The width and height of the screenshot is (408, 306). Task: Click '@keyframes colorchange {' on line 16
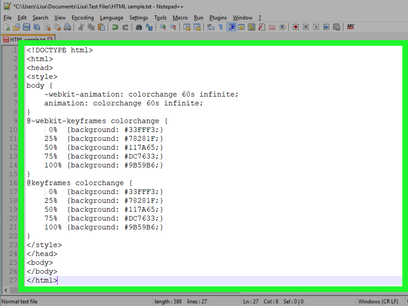[x=80, y=183]
